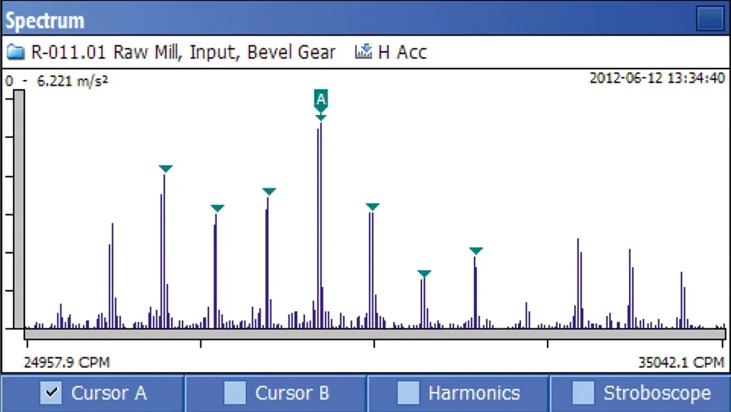Click the leftmost teal triangle sideband marker

(x=166, y=169)
